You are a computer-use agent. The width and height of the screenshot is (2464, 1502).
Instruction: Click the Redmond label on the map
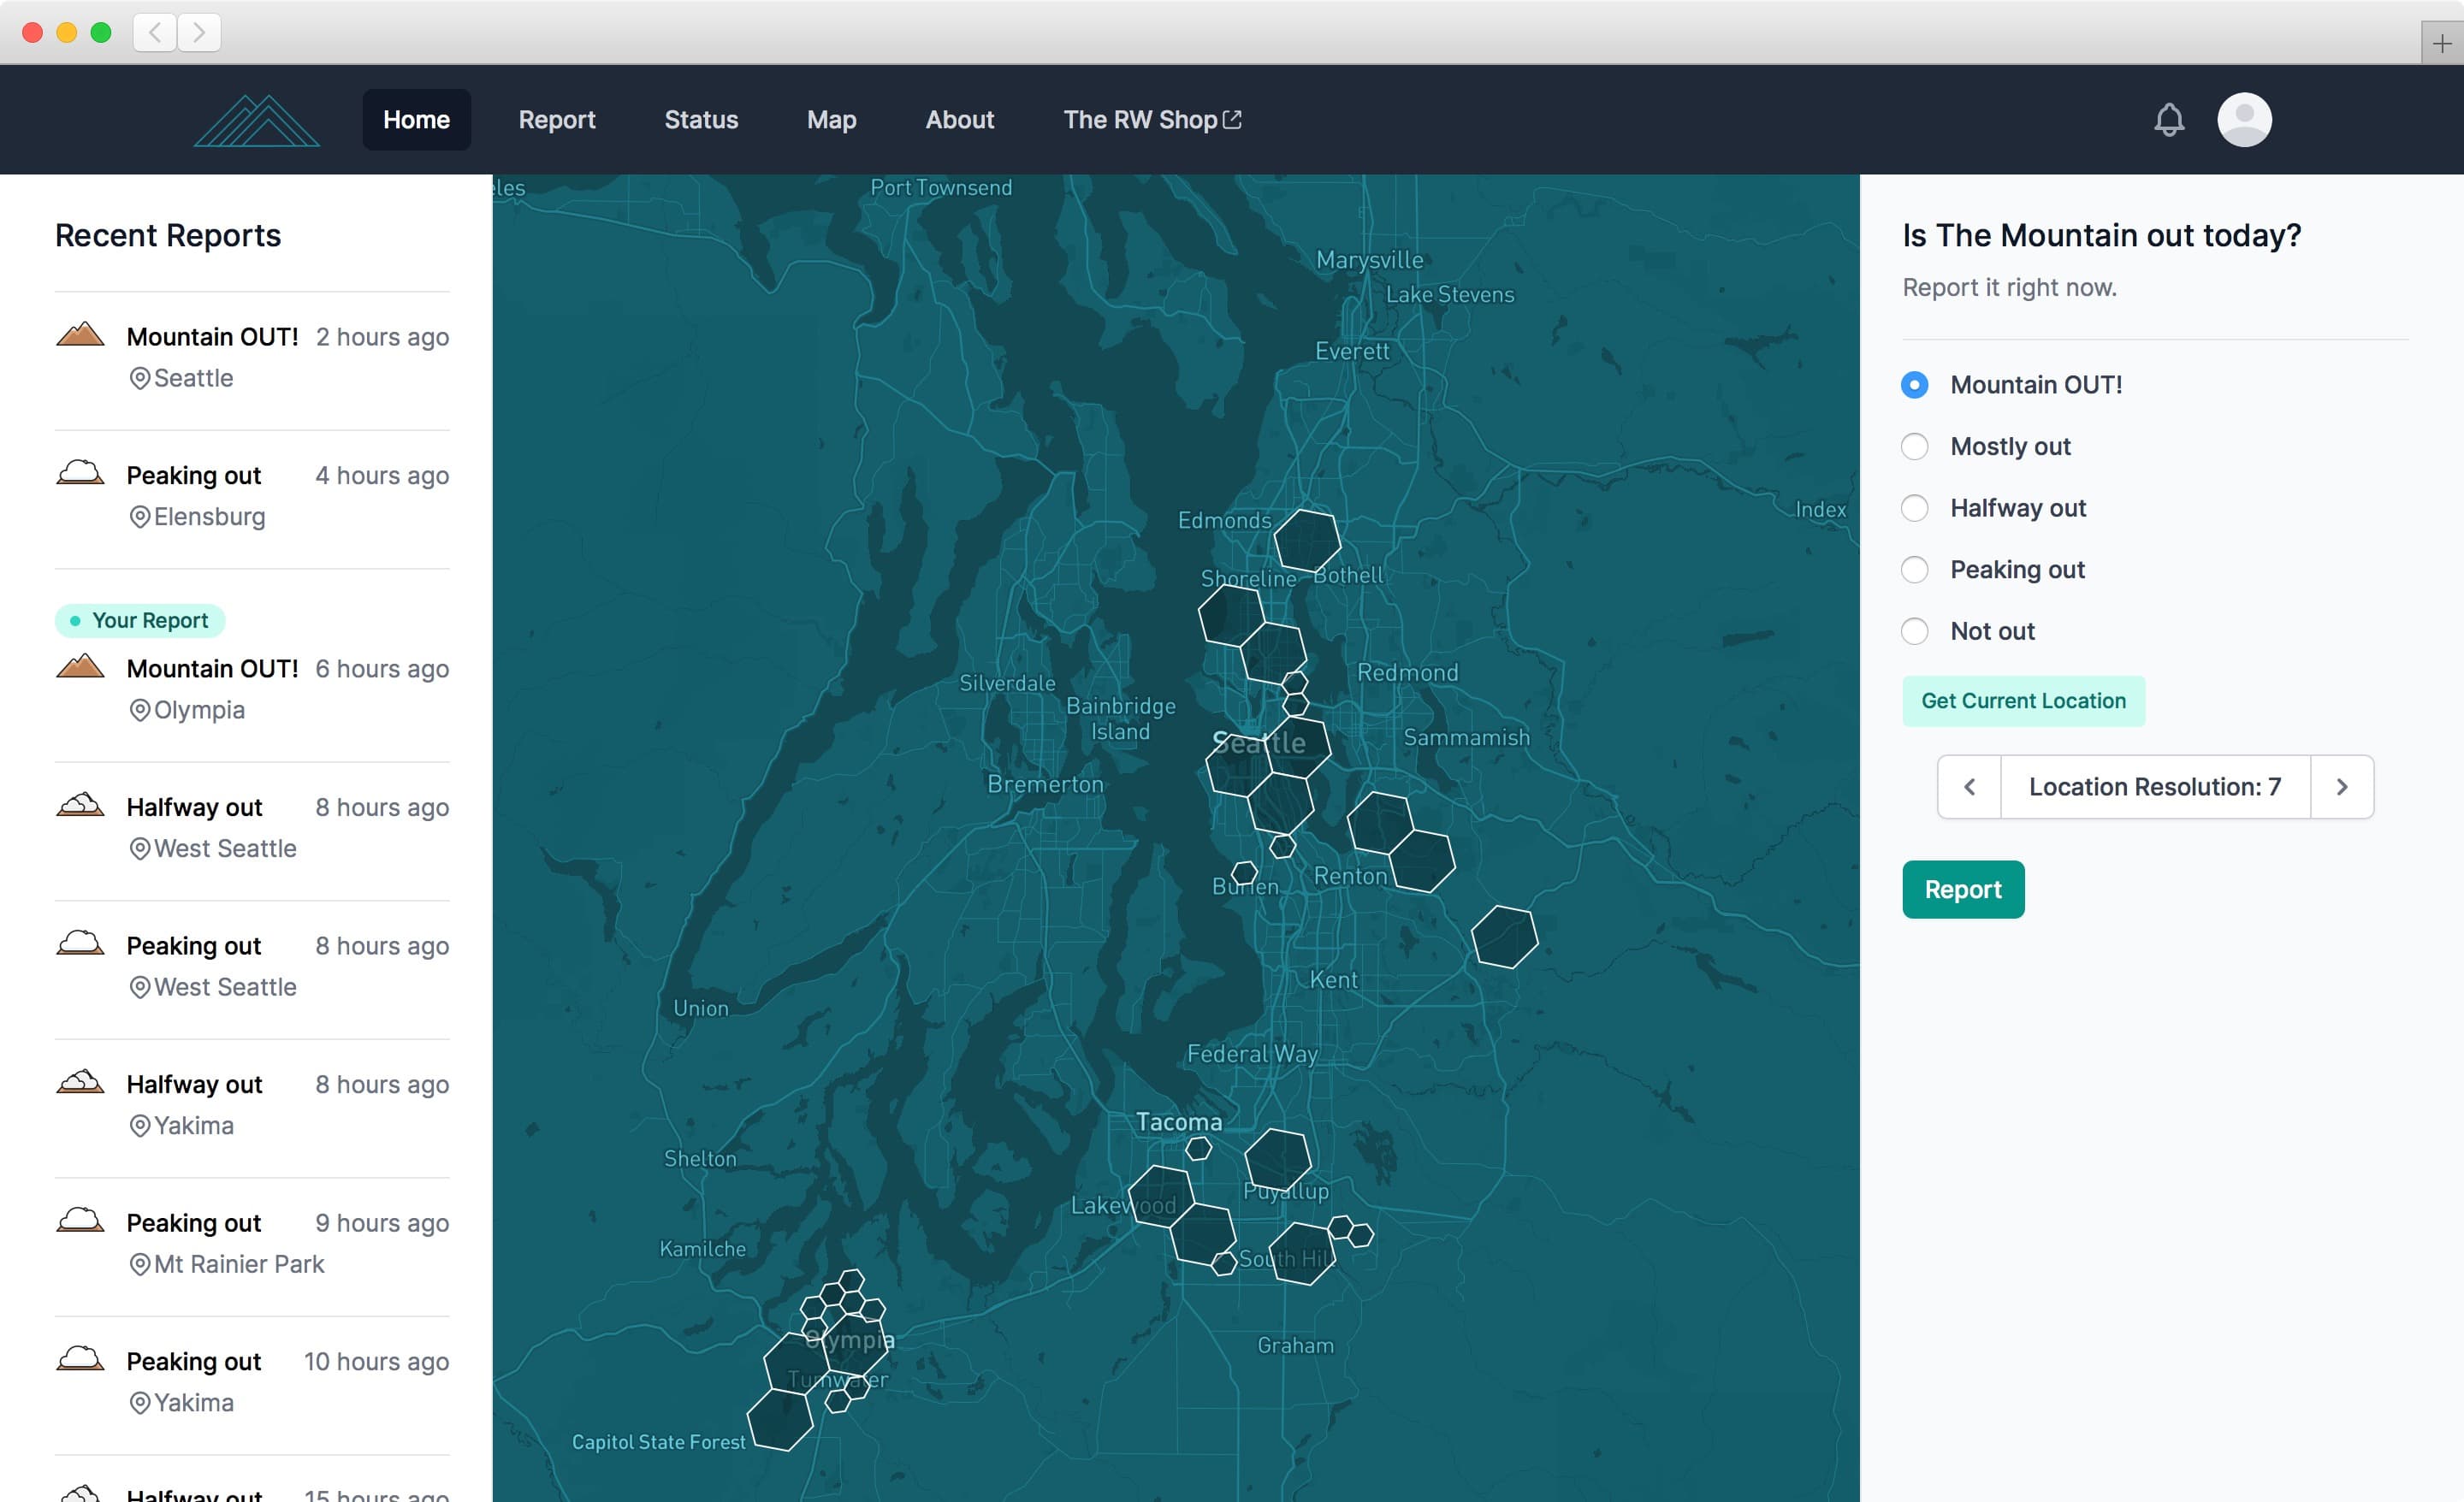click(x=1407, y=673)
